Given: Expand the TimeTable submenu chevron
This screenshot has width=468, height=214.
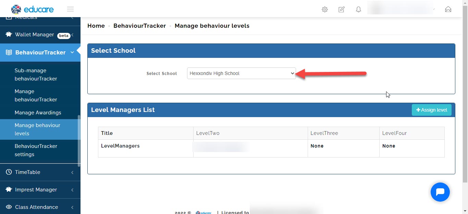Looking at the screenshot, I should (72, 173).
